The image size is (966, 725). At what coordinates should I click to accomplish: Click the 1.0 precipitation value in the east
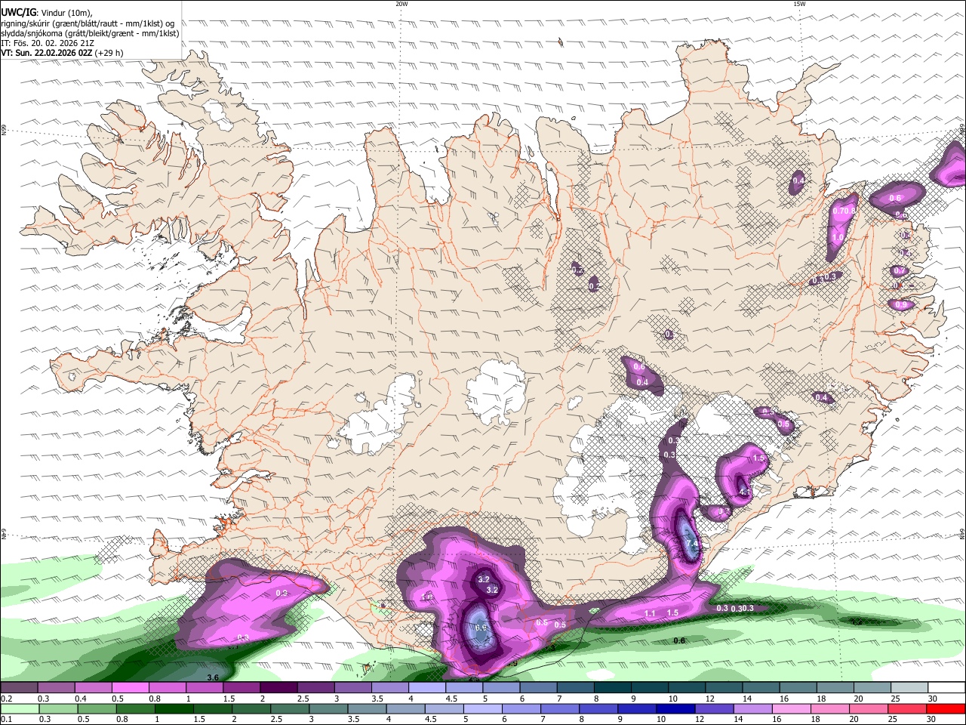(x=837, y=237)
